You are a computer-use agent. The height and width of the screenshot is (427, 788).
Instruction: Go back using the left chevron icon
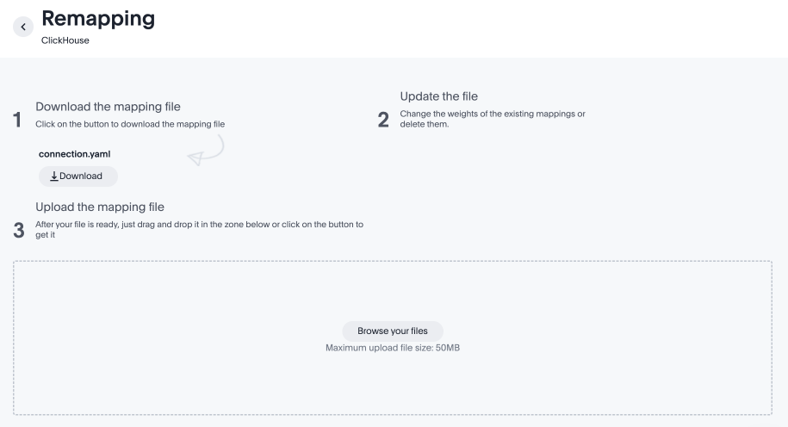click(23, 27)
